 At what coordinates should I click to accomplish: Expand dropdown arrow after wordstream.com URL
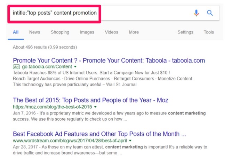pos(130,141)
